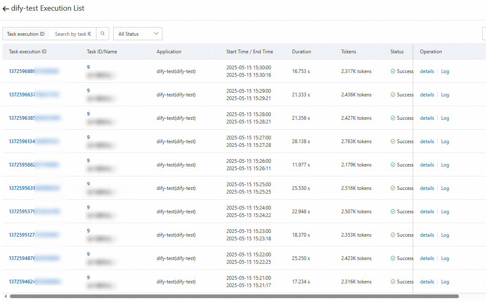This screenshot has width=486, height=301.
Task: Open the Task execution ID search type selector
Action: (26, 34)
